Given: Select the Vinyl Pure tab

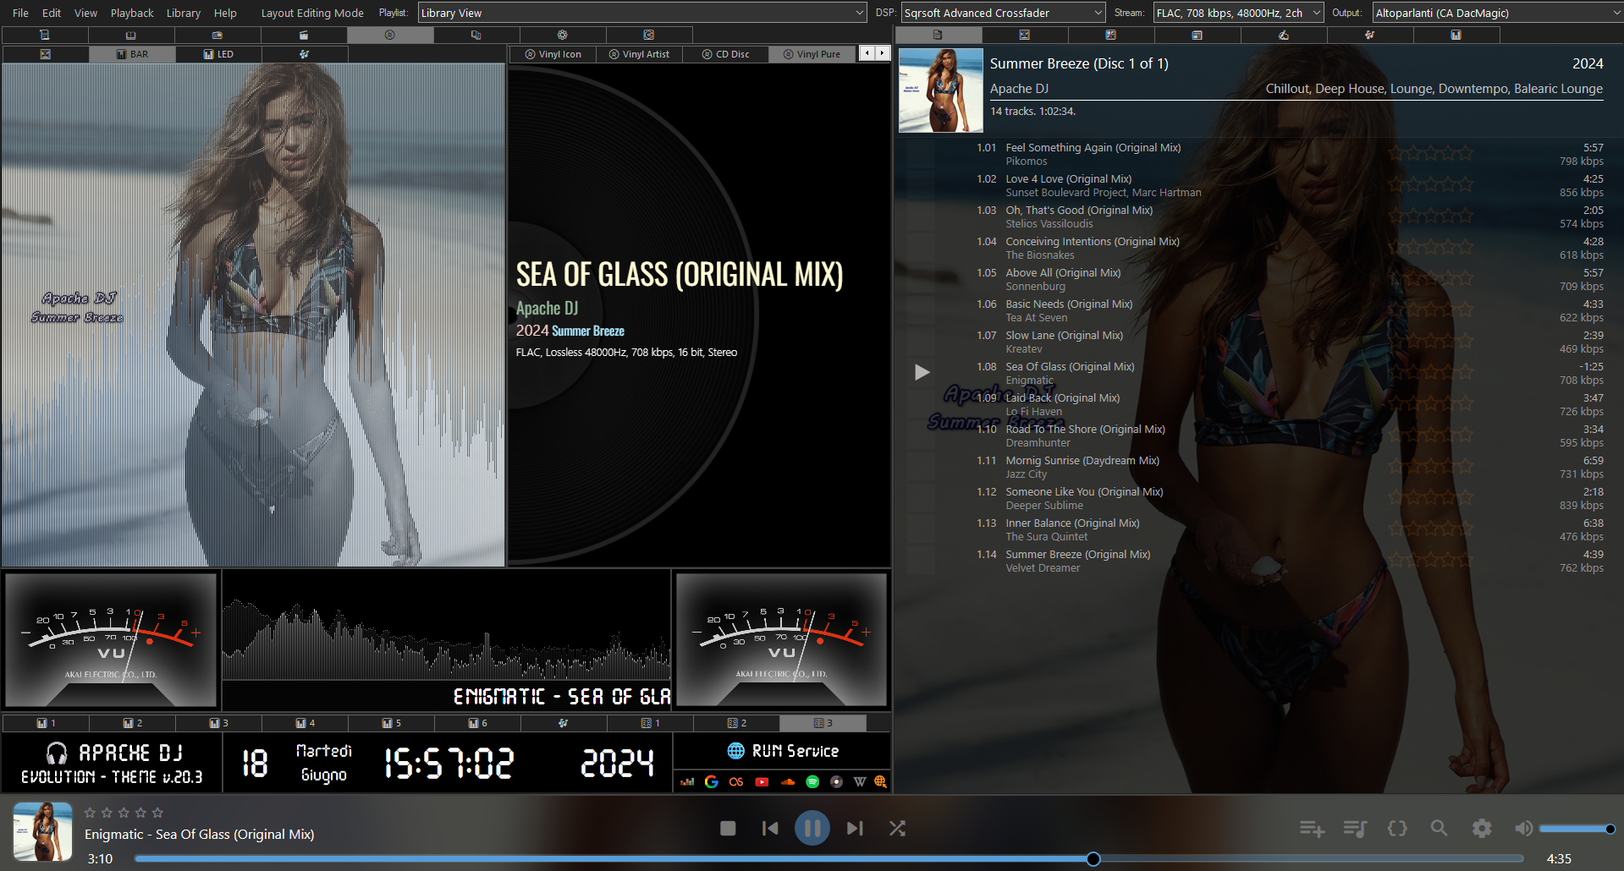Looking at the screenshot, I should click(812, 54).
